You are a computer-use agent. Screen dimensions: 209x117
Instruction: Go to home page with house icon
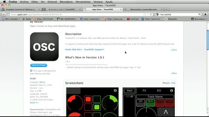point(205,14)
